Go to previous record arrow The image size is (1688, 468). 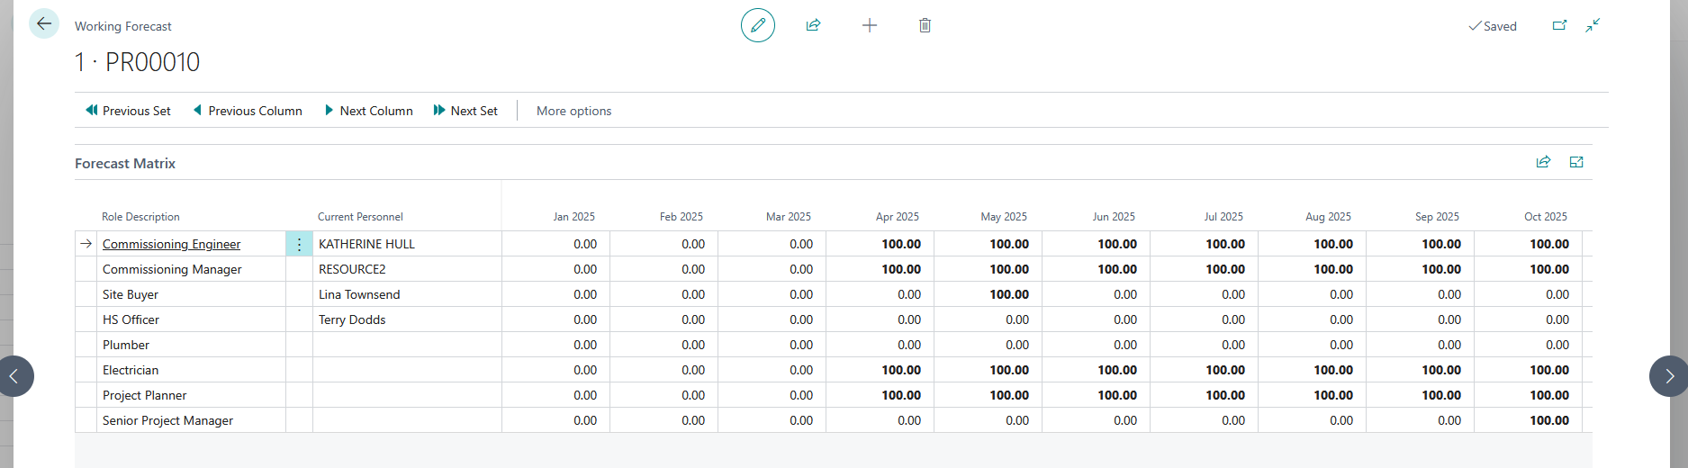pyautogui.click(x=14, y=376)
